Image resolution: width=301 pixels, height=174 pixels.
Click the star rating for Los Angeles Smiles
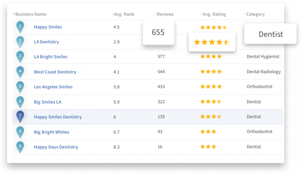(211, 87)
